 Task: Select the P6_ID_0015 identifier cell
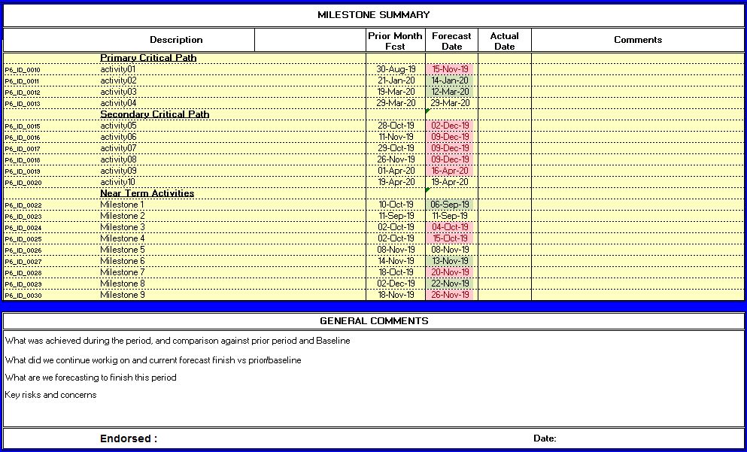tap(24, 125)
